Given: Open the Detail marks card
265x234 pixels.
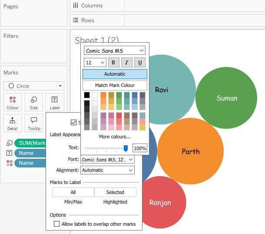Looking at the screenshot, I should click(13, 123).
